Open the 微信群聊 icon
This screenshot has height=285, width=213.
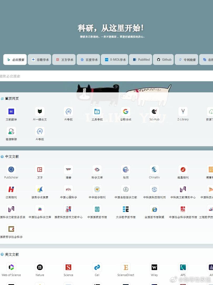[x=11, y=131]
